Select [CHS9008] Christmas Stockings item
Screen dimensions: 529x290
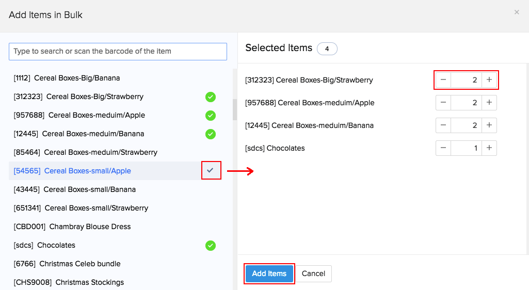pyautogui.click(x=69, y=282)
